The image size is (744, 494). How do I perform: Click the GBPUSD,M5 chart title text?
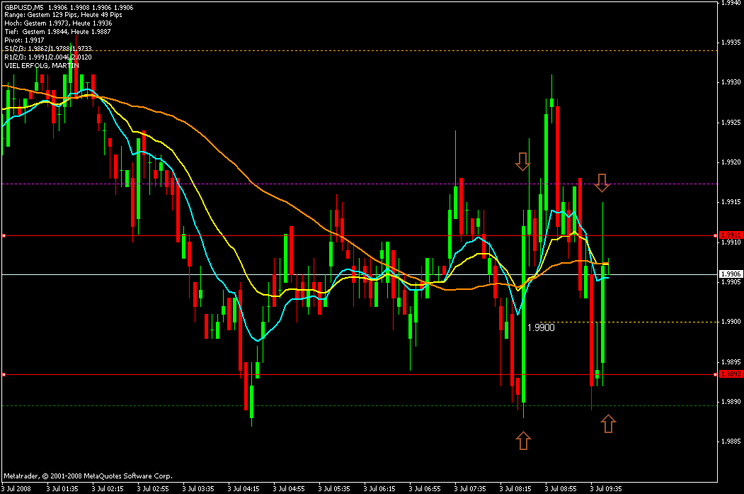pyautogui.click(x=24, y=8)
